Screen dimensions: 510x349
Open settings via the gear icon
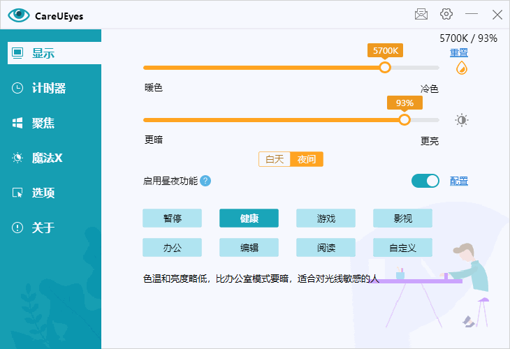[x=446, y=14]
